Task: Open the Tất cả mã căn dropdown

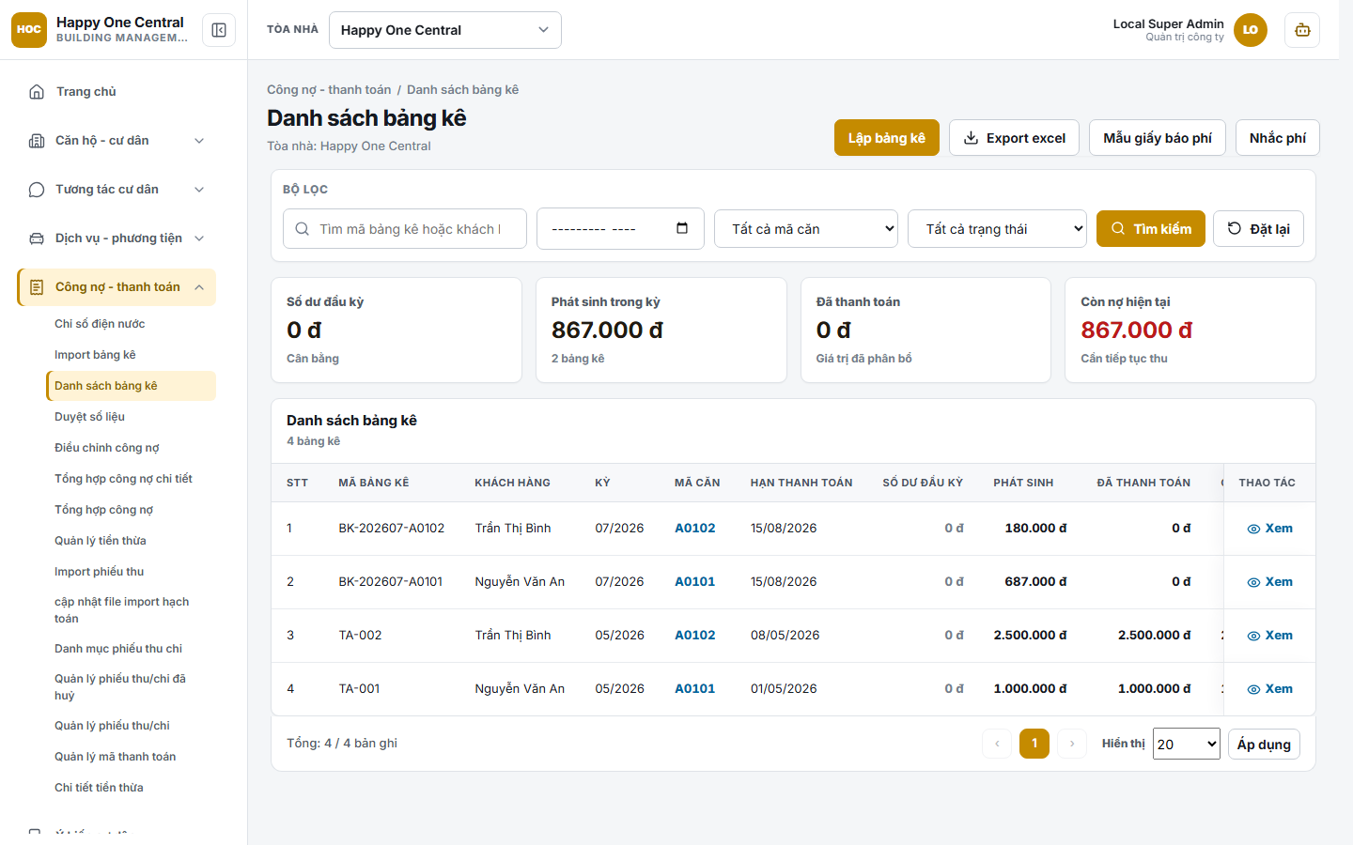Action: point(806,229)
